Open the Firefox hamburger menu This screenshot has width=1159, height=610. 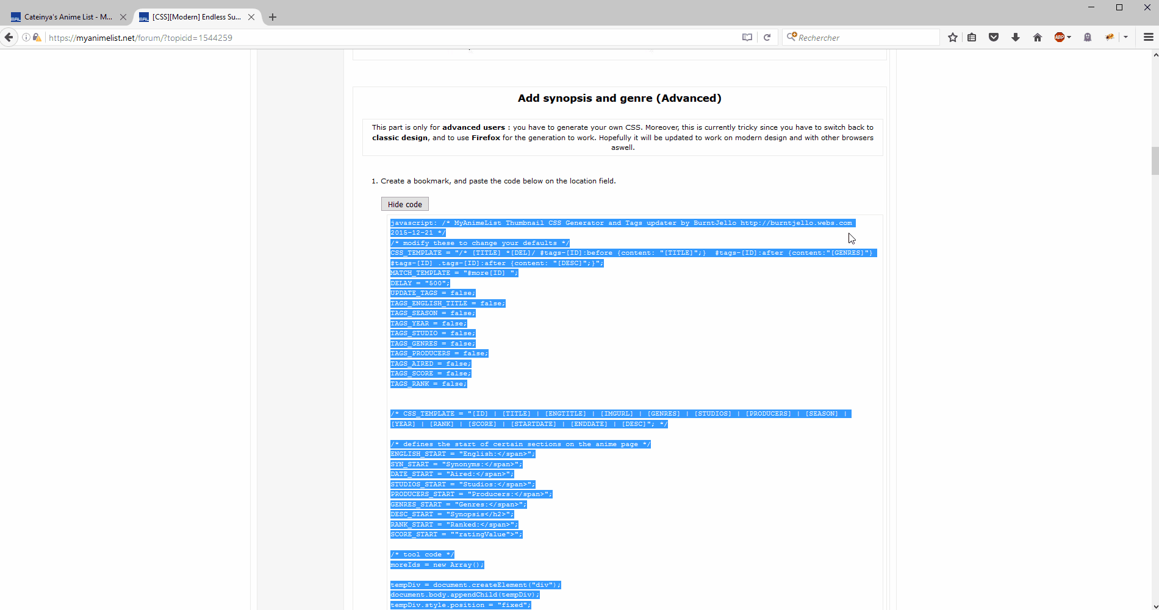click(1148, 37)
